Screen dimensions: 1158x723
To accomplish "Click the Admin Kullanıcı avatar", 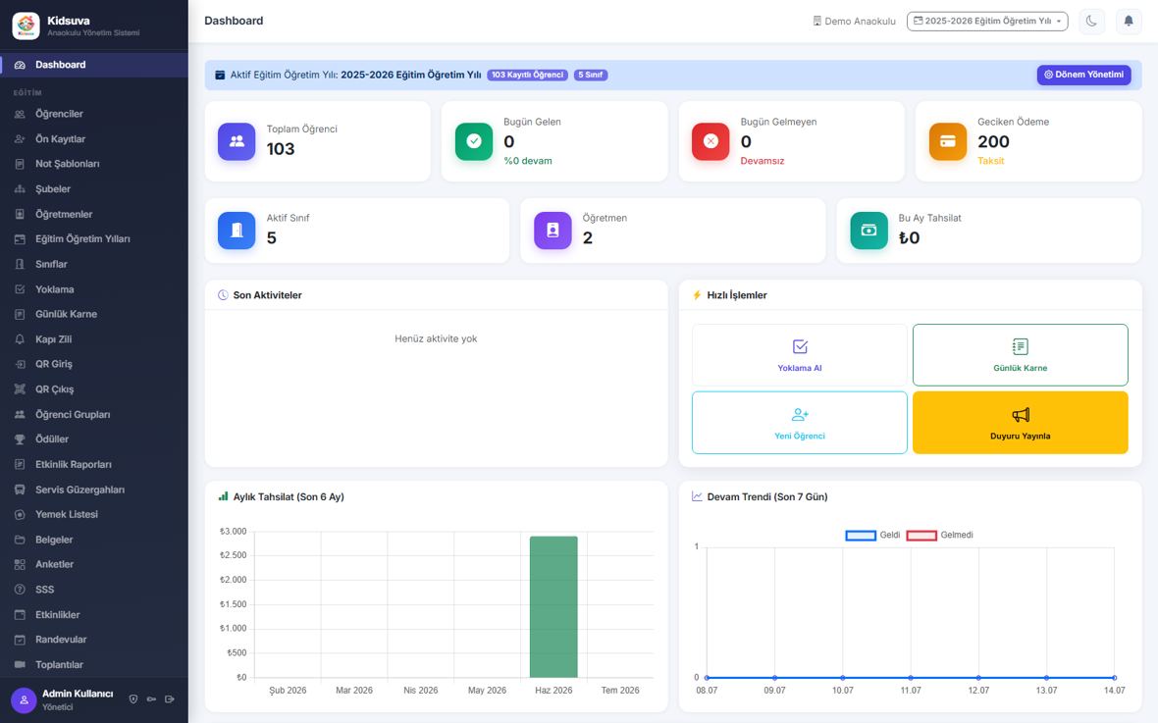I will (x=24, y=699).
